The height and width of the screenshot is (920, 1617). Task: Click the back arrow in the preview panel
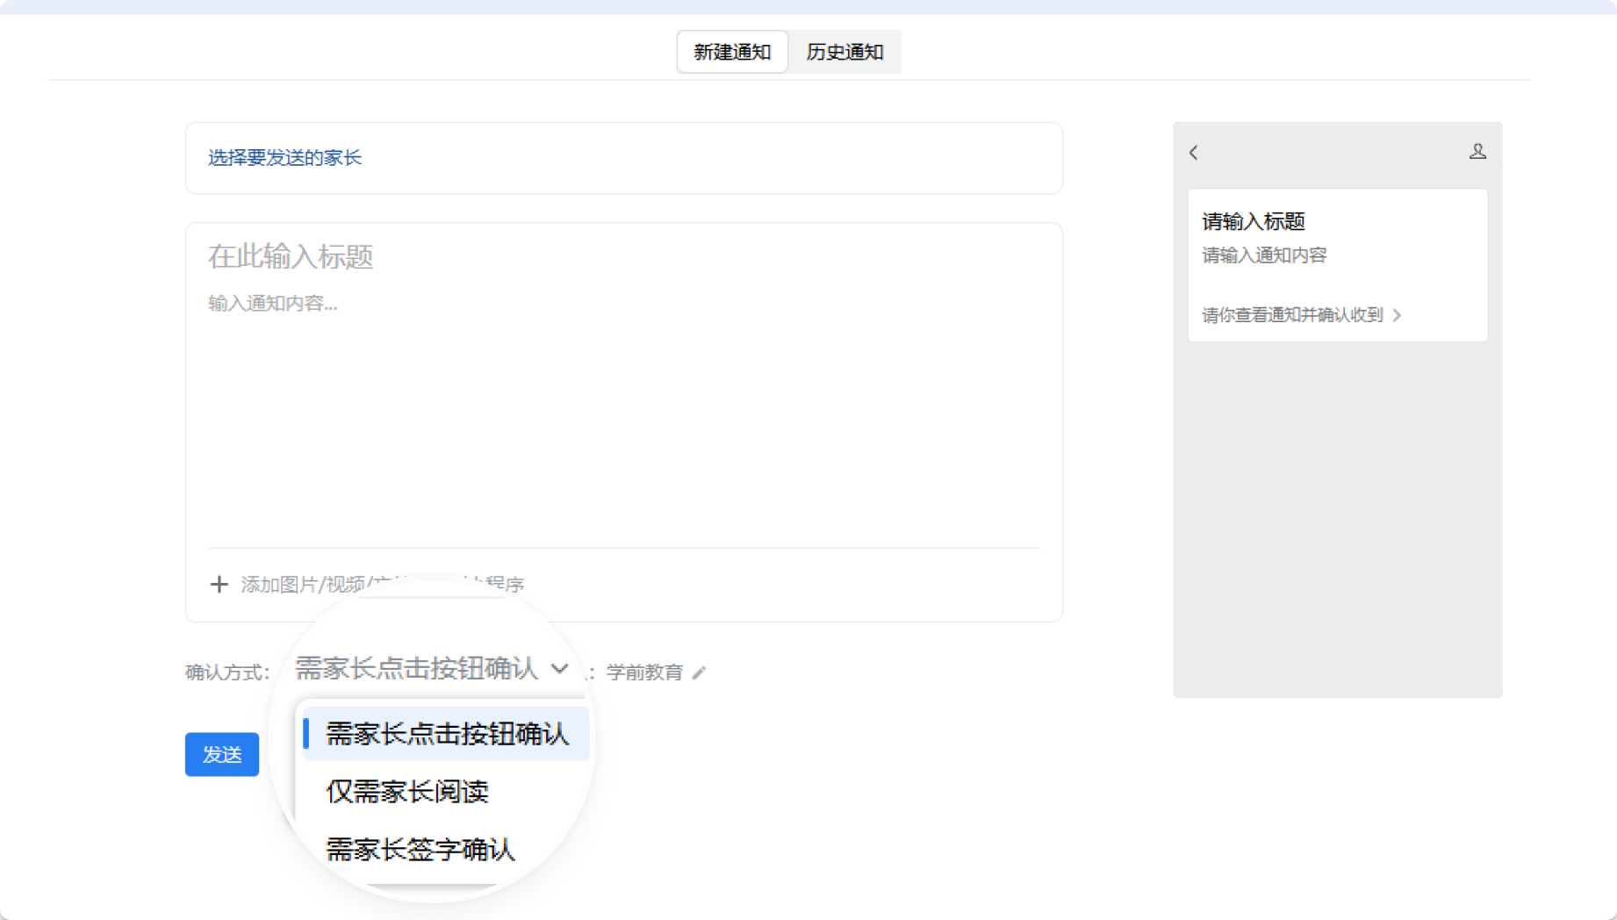[1194, 153]
